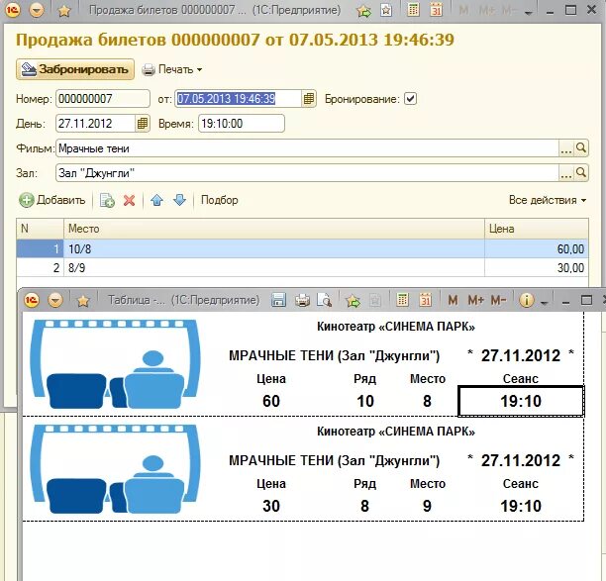Image resolution: width=606 pixels, height=581 pixels.
Task: Click save icon in Таблица window
Action: pos(278,300)
